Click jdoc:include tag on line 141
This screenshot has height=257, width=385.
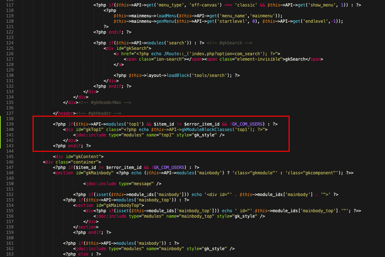91,135
